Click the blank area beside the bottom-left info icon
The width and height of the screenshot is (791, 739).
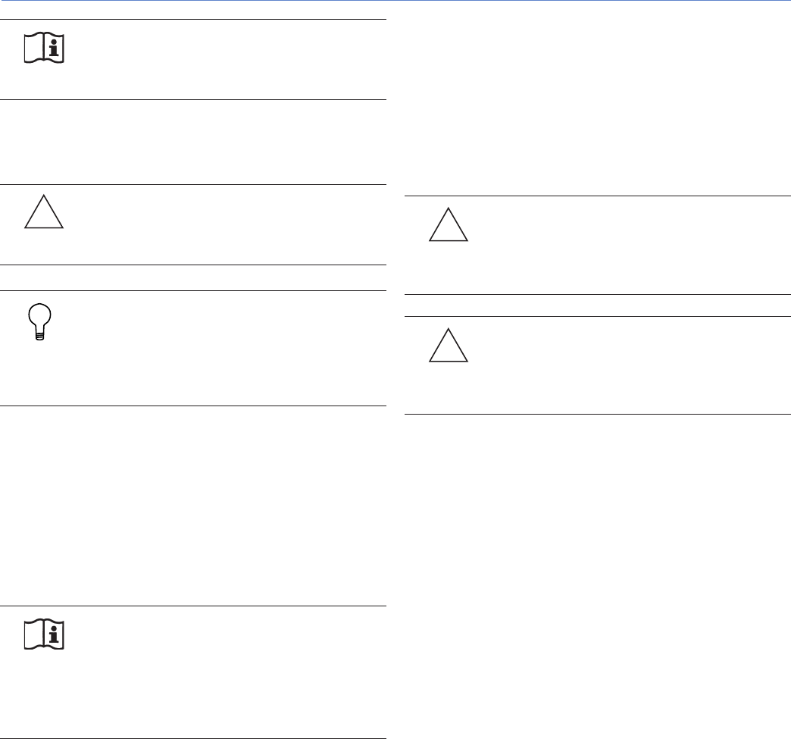point(227,672)
